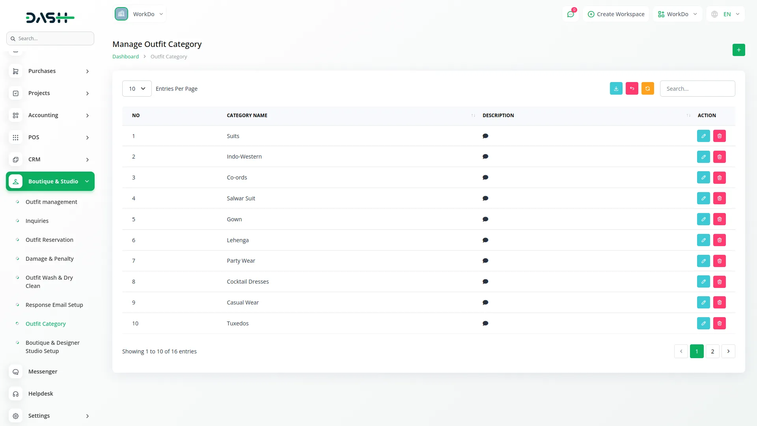View description bubble for Gown

tap(485, 219)
